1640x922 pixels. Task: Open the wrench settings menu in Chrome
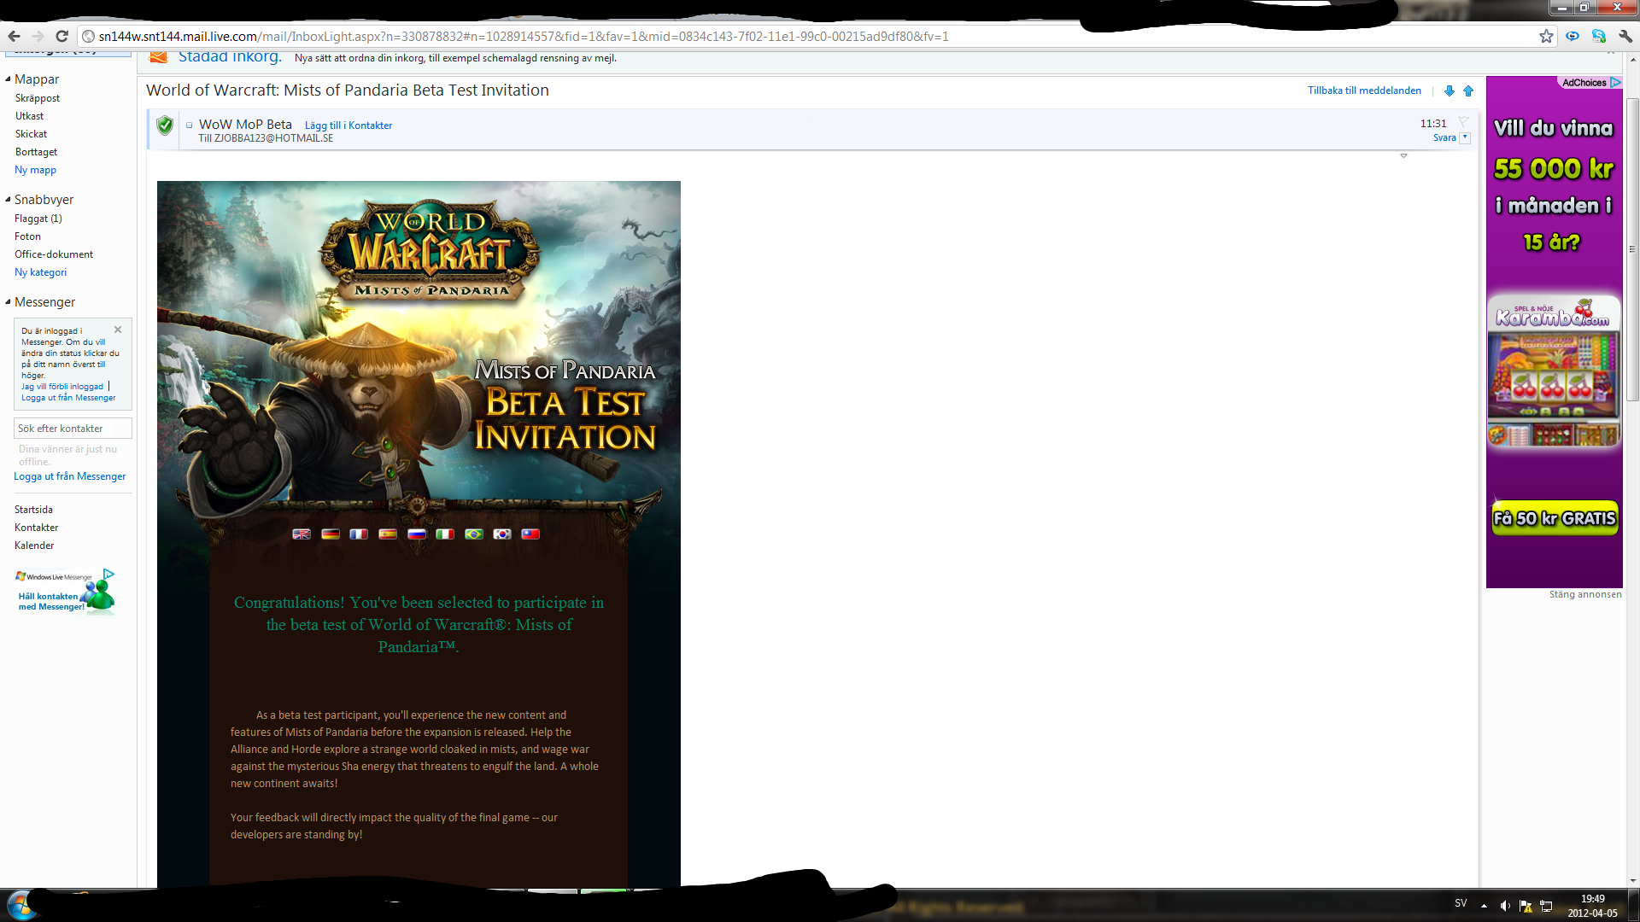point(1625,36)
